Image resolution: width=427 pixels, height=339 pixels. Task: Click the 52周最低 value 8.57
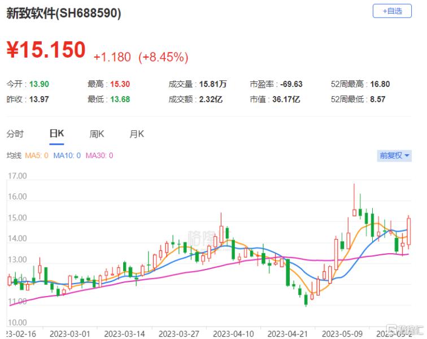click(377, 99)
